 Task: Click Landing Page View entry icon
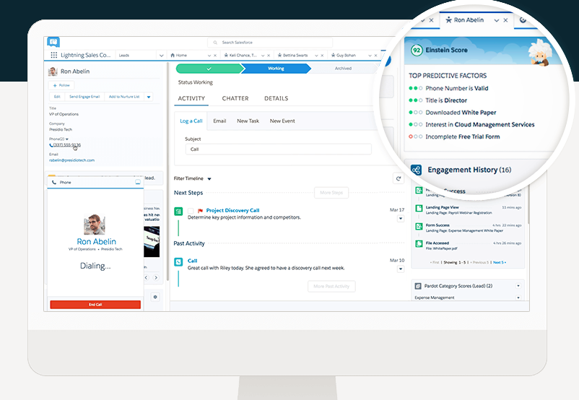(419, 209)
